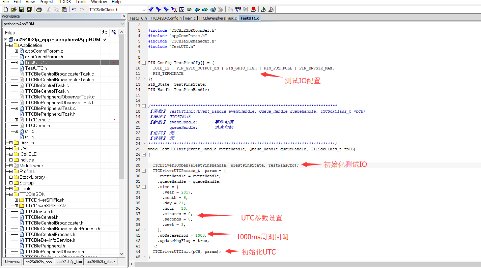Switch to TTCBlePeripheralTask.c editor tab
The height and width of the screenshot is (268, 481).
[x=218, y=18]
